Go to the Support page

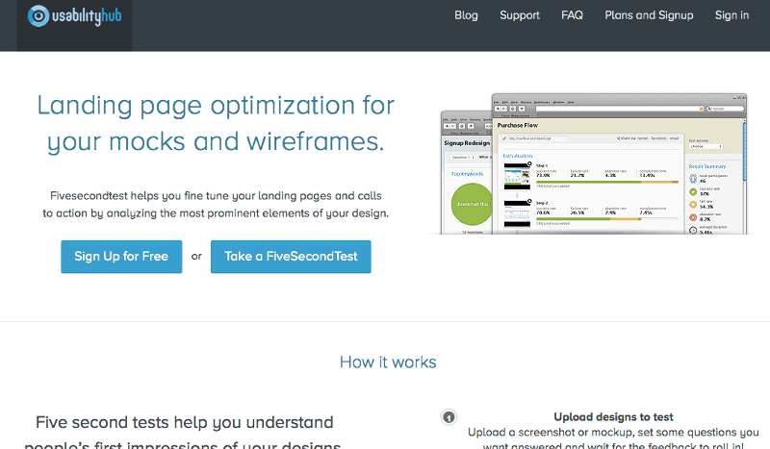pyautogui.click(x=520, y=15)
